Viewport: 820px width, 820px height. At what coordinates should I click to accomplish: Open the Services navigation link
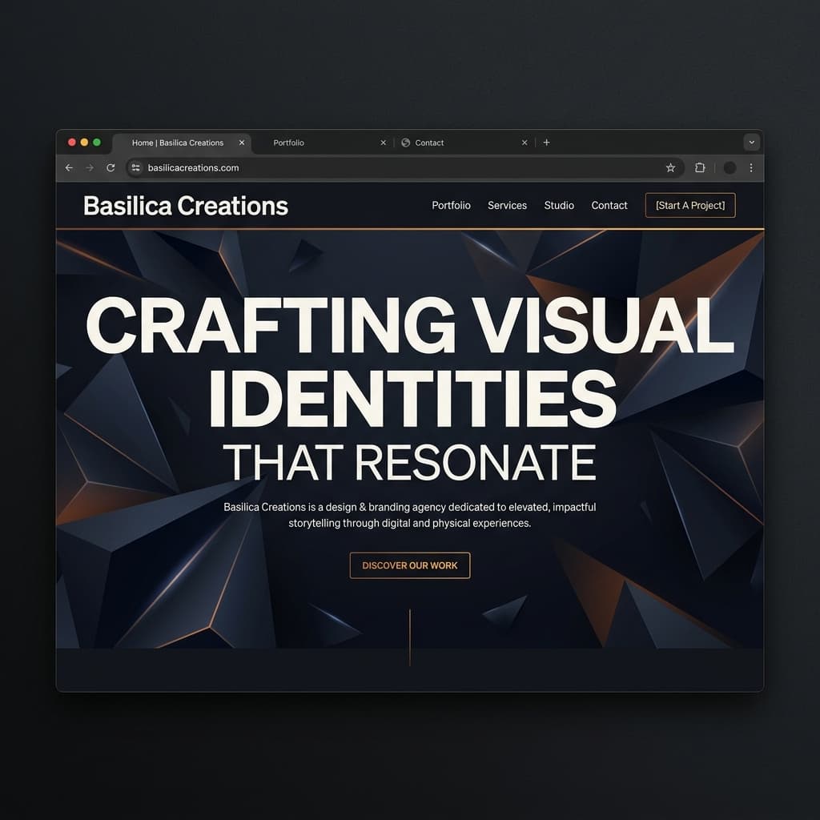point(507,206)
